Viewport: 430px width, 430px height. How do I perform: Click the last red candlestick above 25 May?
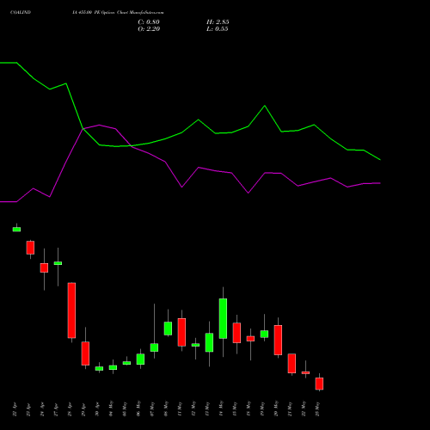point(319,384)
